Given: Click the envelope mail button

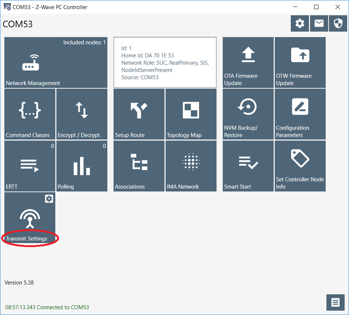Looking at the screenshot, I should 319,23.
